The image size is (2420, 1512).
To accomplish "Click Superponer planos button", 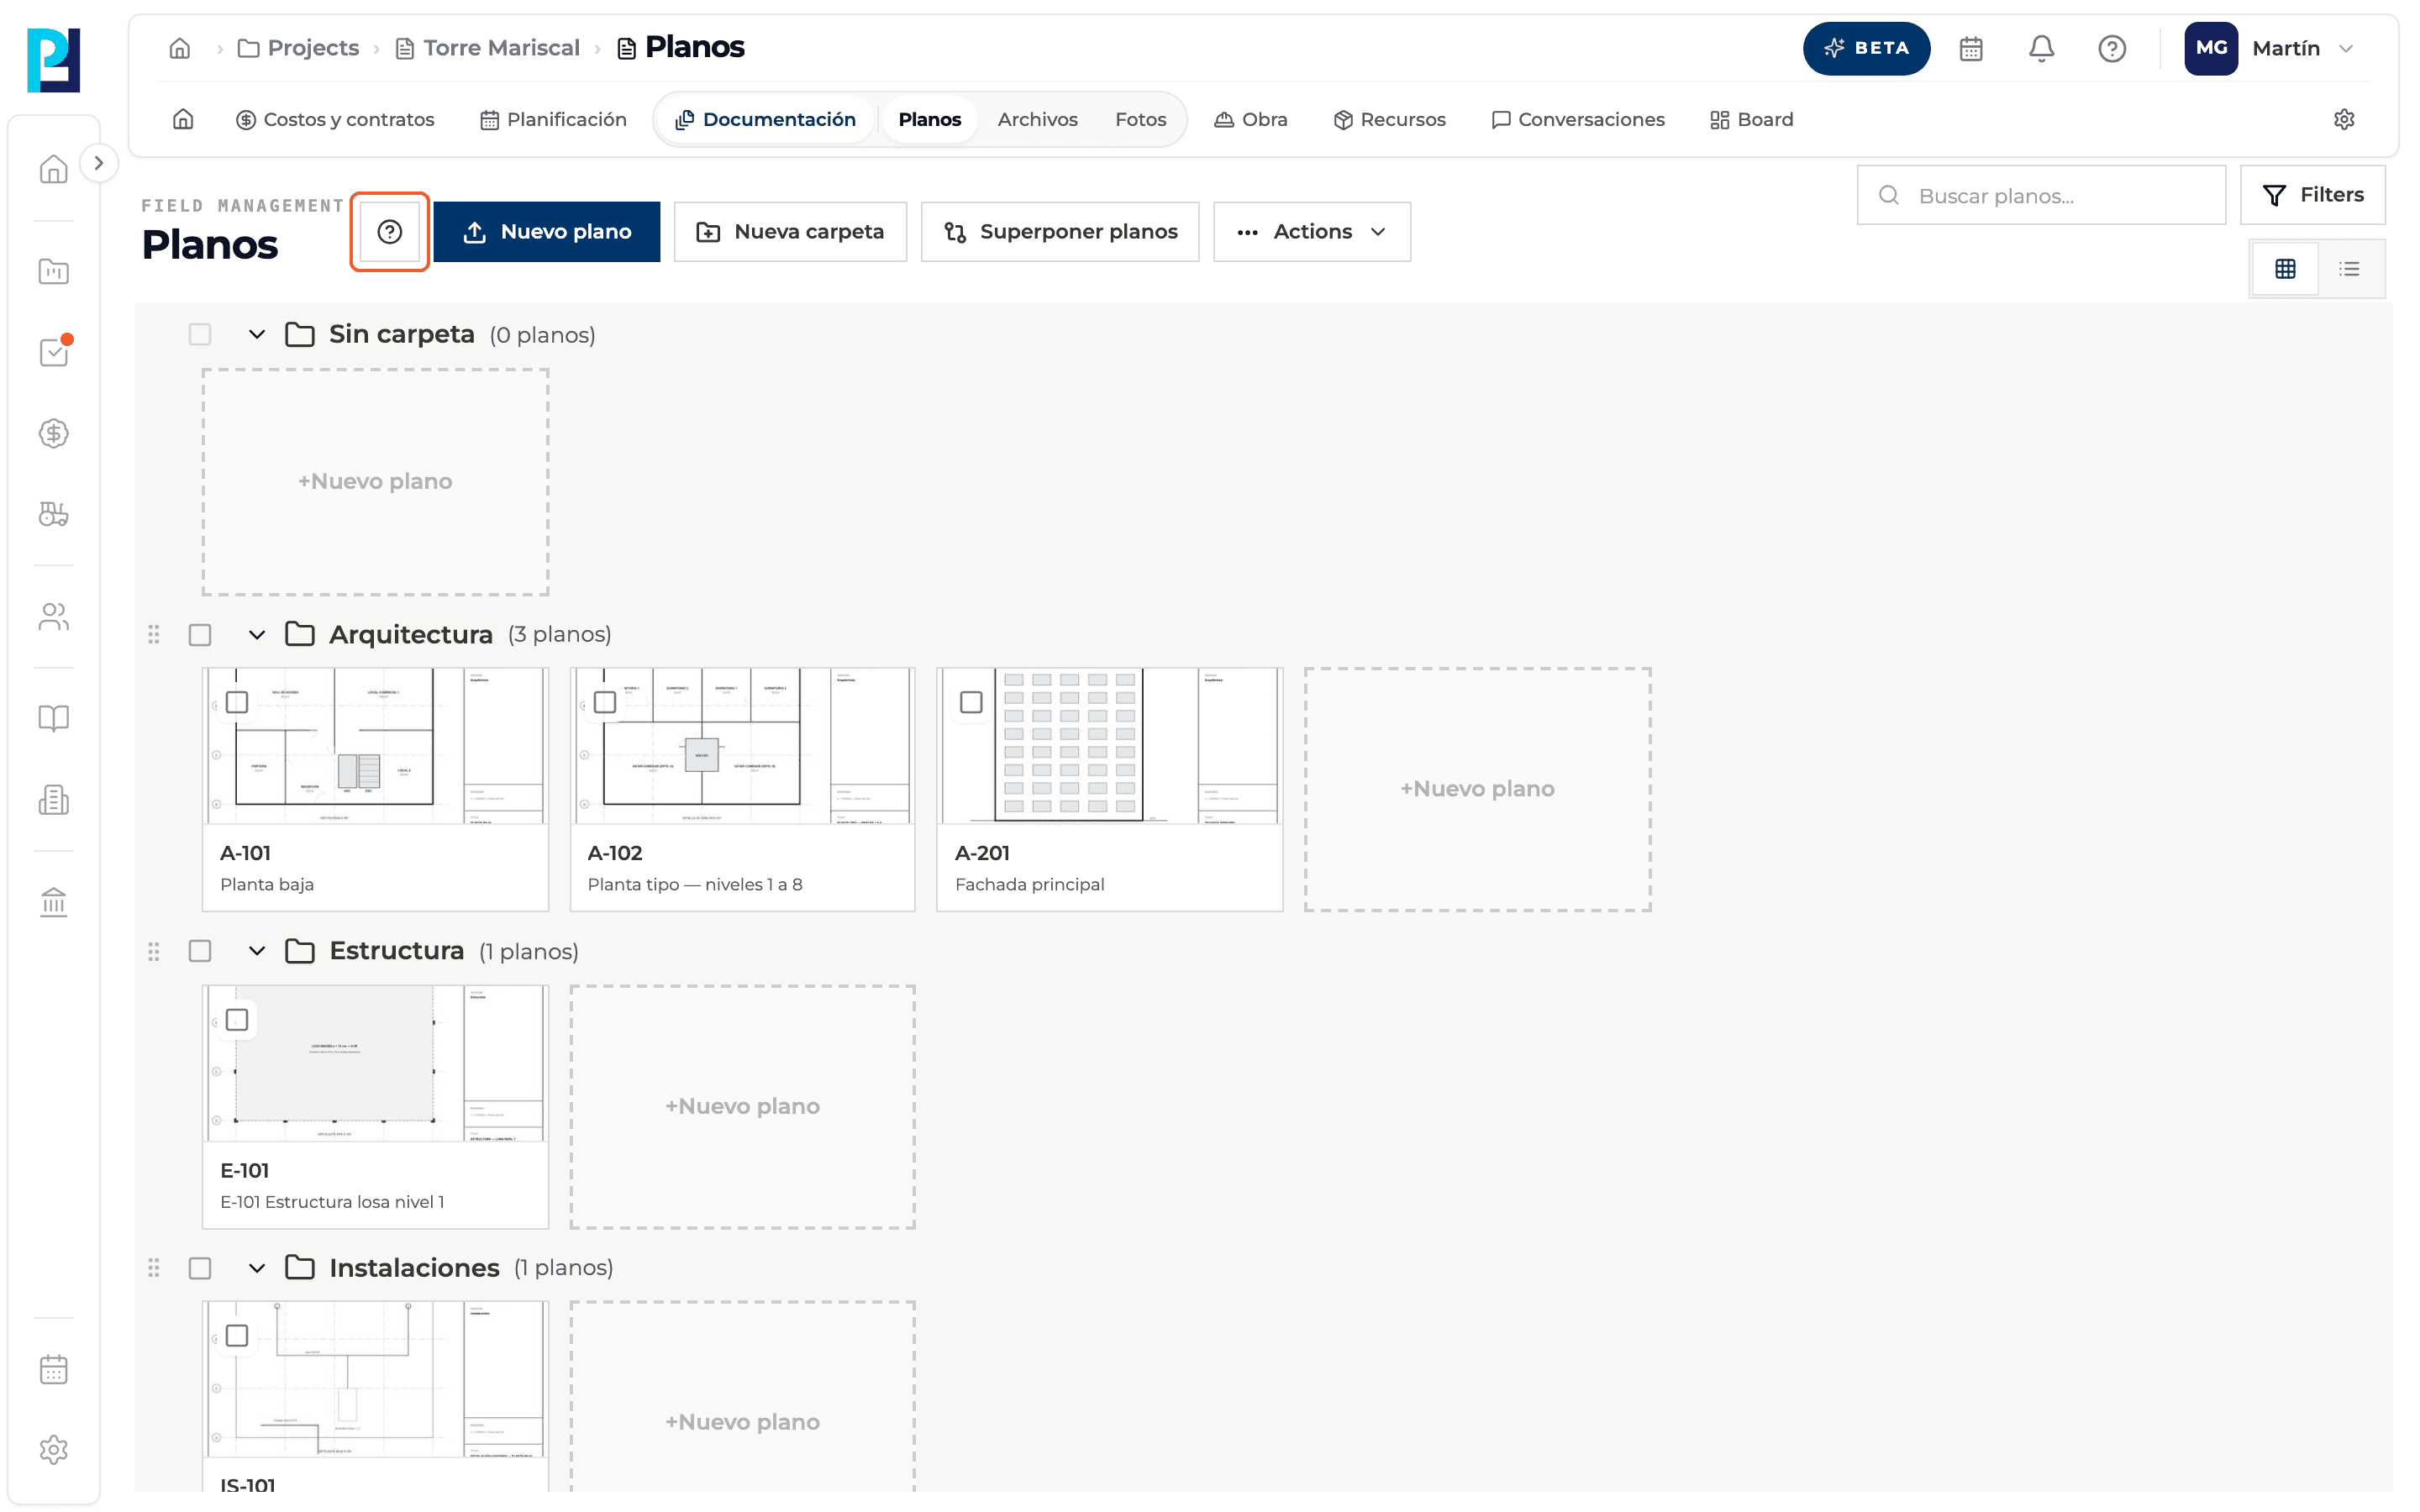I will coord(1060,232).
